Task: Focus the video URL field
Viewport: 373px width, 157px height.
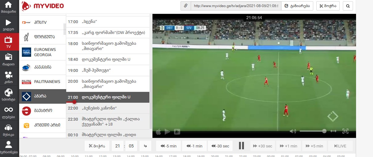Action: pos(236,6)
